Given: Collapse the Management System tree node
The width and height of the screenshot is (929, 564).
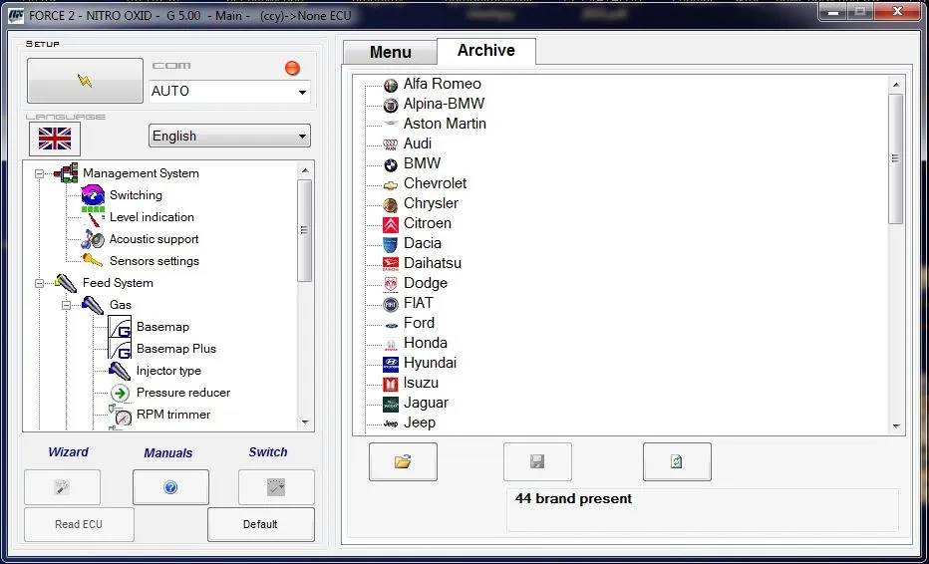Looking at the screenshot, I should [x=40, y=173].
